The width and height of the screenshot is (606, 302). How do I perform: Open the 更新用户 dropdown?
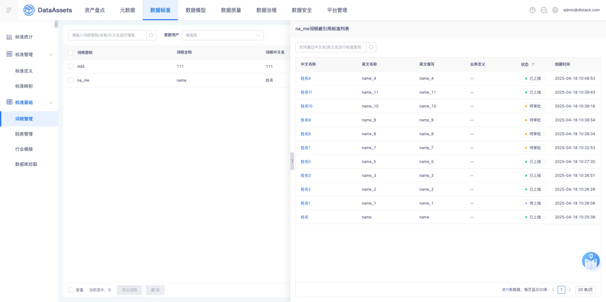[x=223, y=35]
